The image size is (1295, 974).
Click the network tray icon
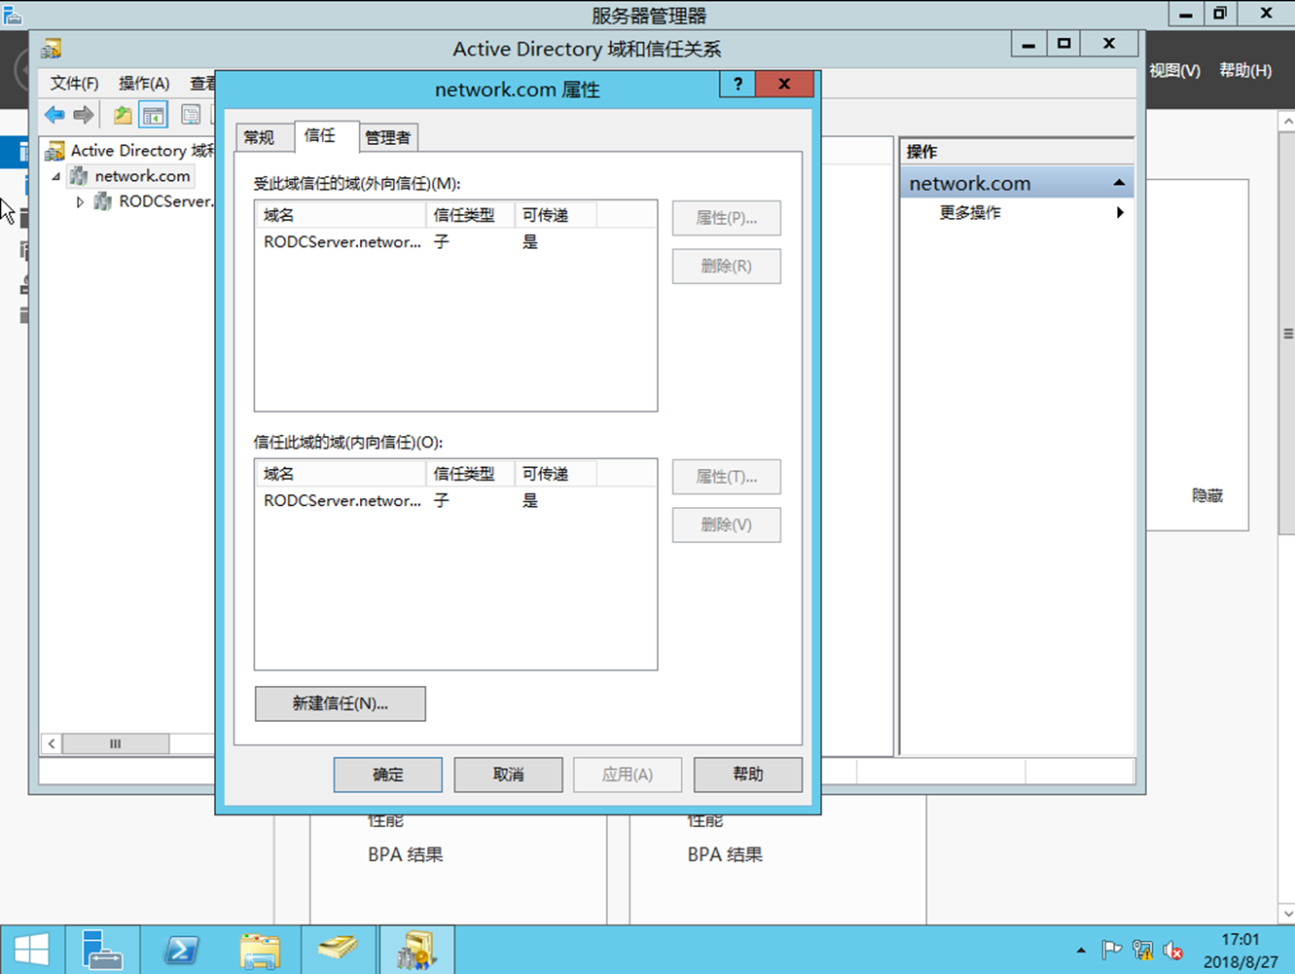click(1142, 950)
